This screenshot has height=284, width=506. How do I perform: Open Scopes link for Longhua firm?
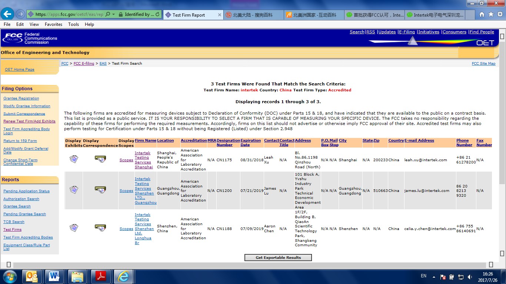(x=126, y=229)
